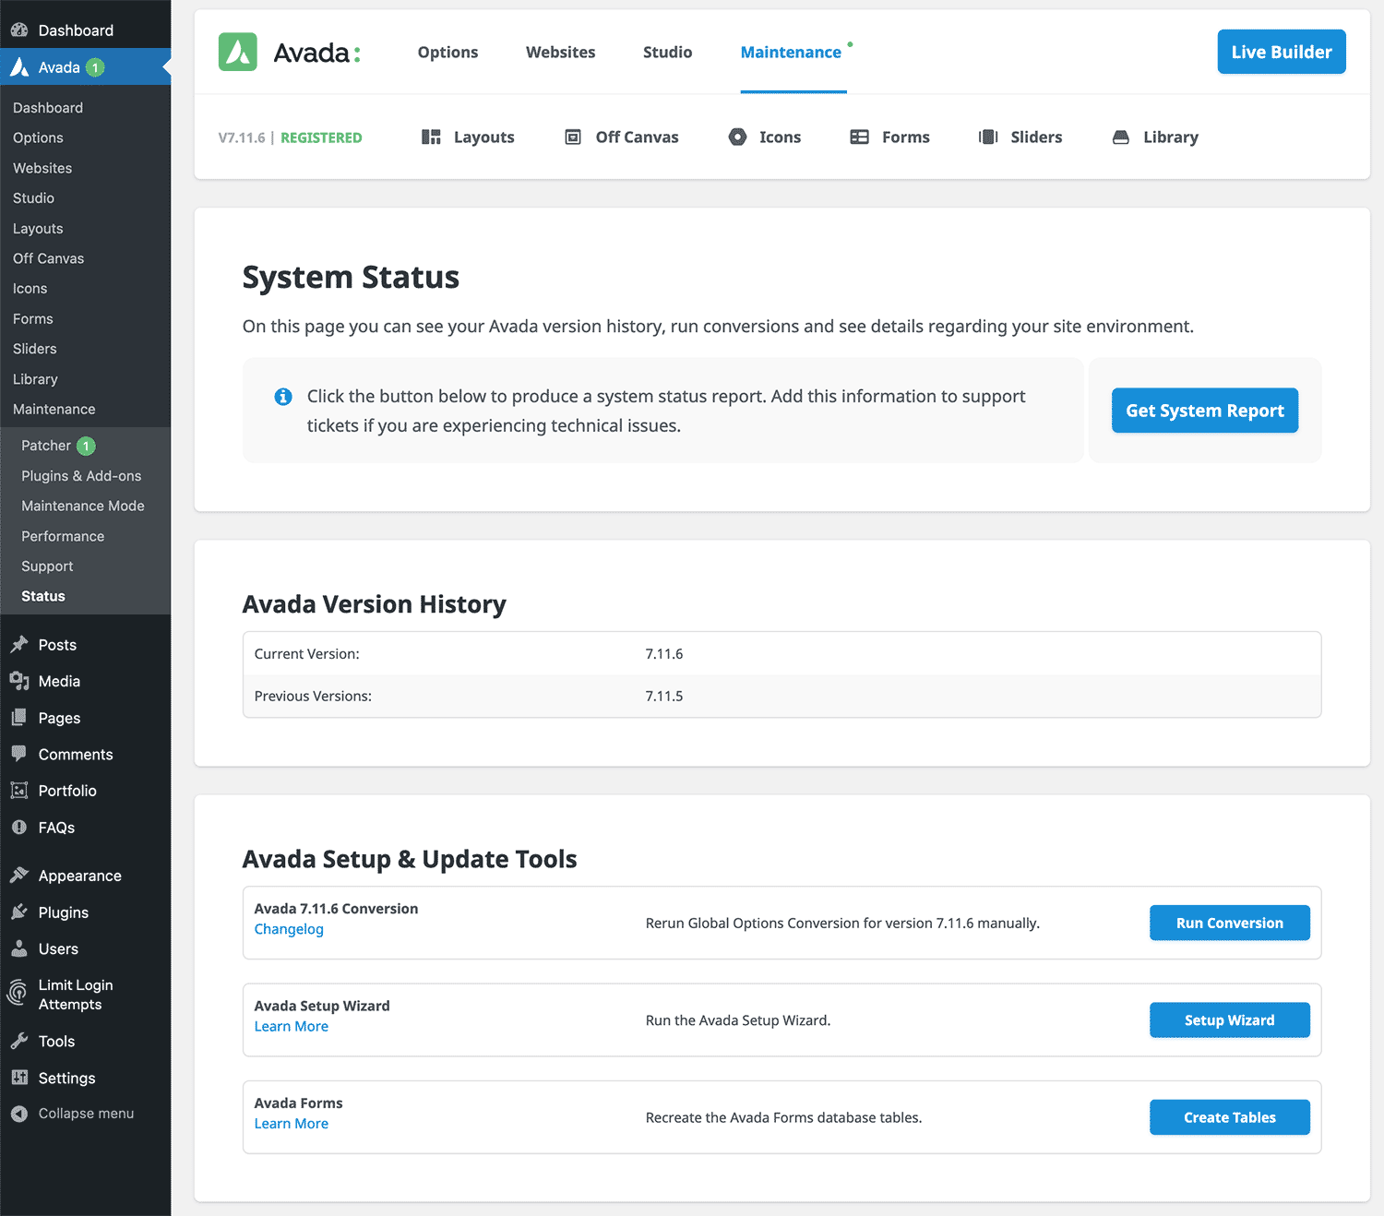Click the Layouts grid icon
Viewport: 1384px width, 1216px height.
431,137
